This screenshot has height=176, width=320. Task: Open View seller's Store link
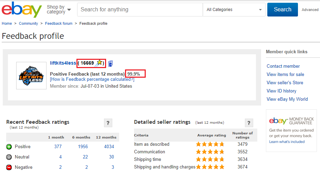285,83
